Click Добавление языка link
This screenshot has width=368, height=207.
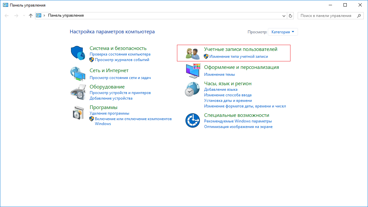coord(220,89)
